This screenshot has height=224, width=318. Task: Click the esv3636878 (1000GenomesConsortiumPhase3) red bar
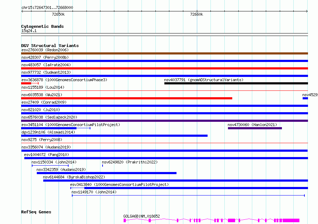[x=30, y=83]
